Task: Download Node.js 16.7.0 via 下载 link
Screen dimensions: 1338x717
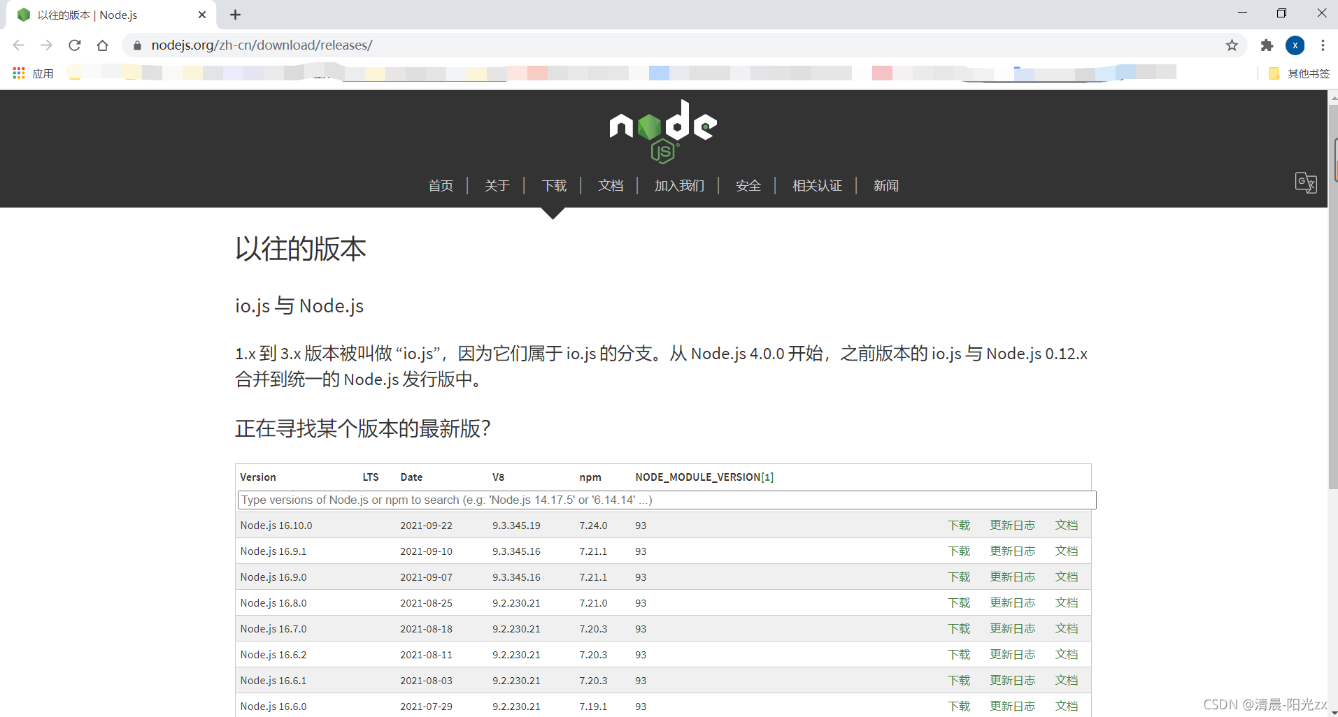Action: 959,629
